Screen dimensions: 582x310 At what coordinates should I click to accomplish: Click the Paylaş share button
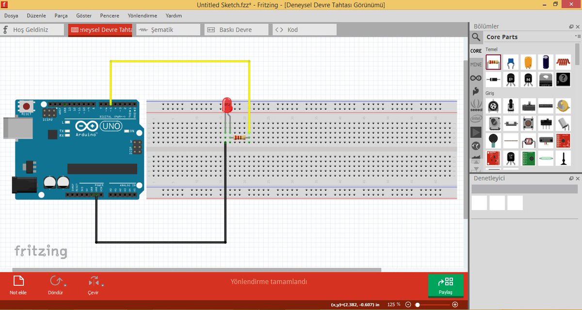[446, 286]
